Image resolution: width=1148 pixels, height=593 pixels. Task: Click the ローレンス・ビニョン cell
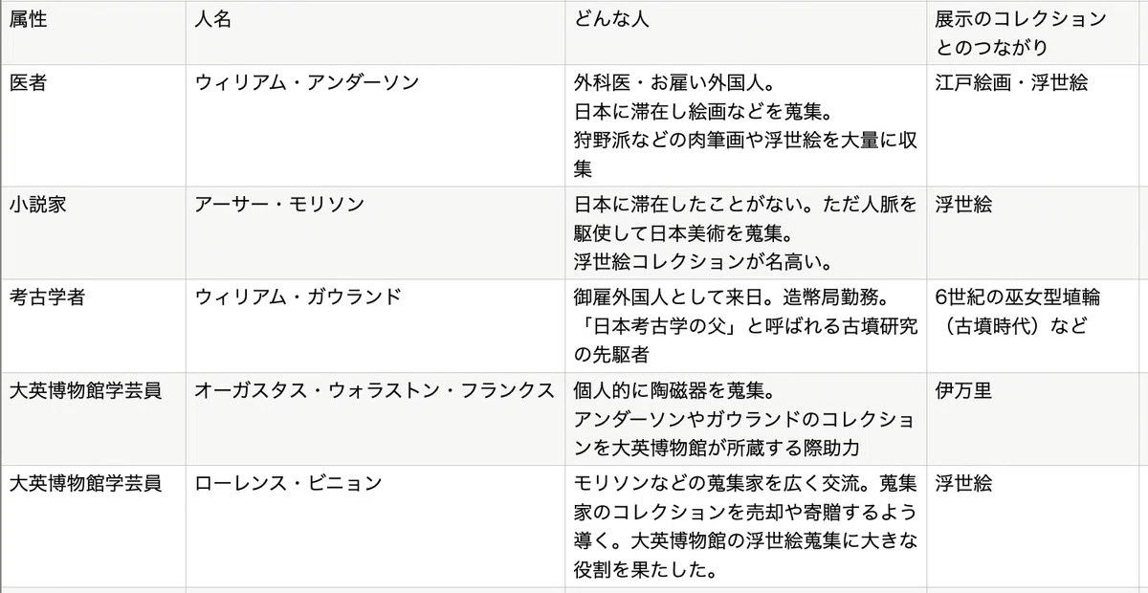pyautogui.click(x=375, y=526)
